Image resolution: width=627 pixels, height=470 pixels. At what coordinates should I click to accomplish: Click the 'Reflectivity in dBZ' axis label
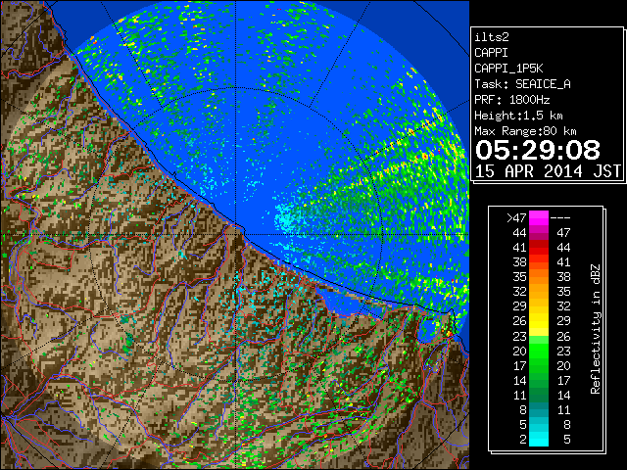(x=596, y=329)
